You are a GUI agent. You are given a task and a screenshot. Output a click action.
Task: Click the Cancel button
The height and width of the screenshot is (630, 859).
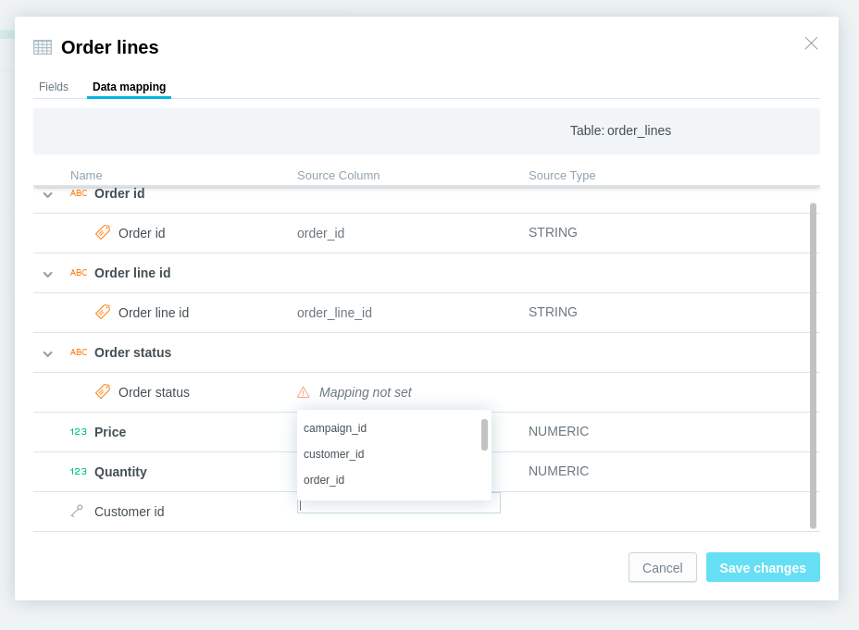point(663,568)
